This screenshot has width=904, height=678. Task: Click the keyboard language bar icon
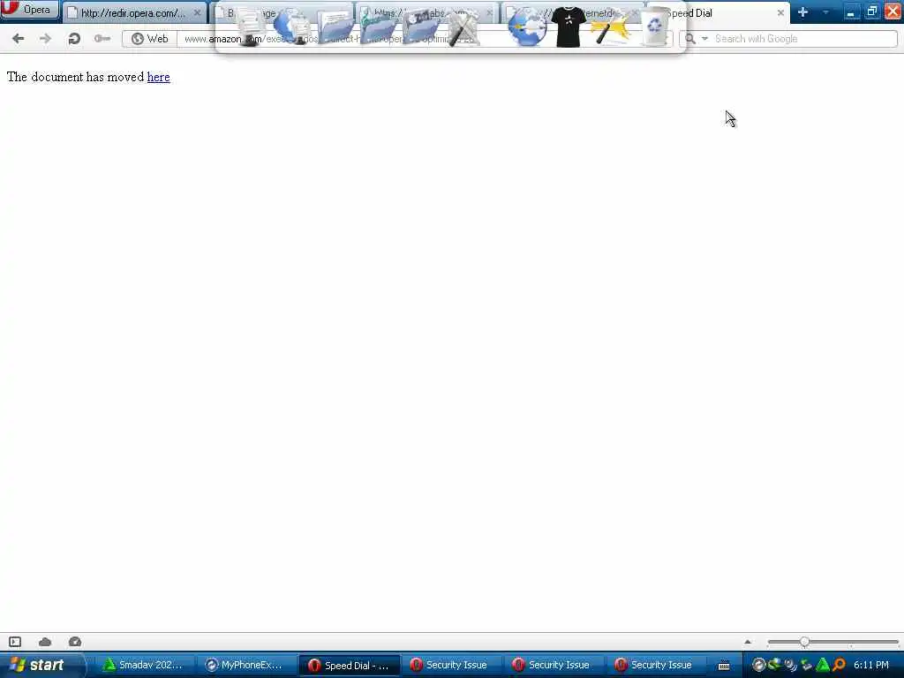724,666
